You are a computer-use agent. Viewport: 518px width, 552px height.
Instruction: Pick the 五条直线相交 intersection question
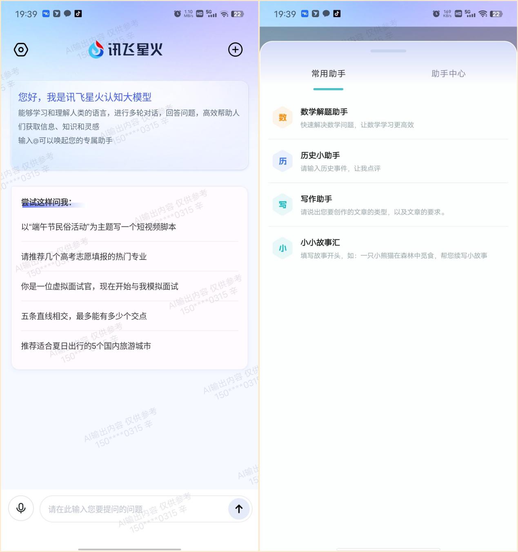click(x=129, y=316)
